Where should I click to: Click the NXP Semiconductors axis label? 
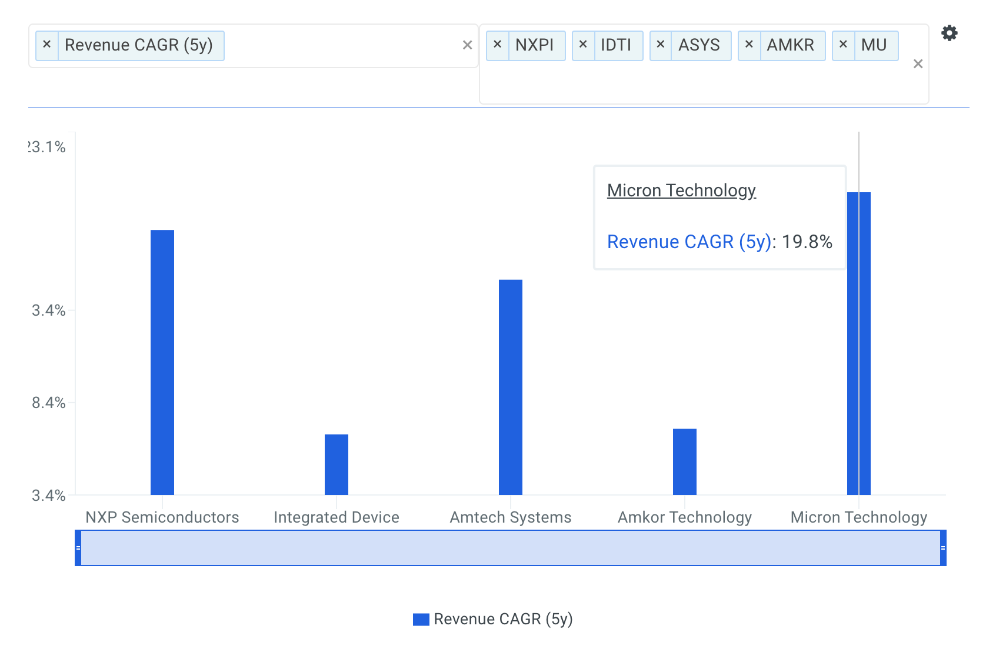pyautogui.click(x=162, y=517)
